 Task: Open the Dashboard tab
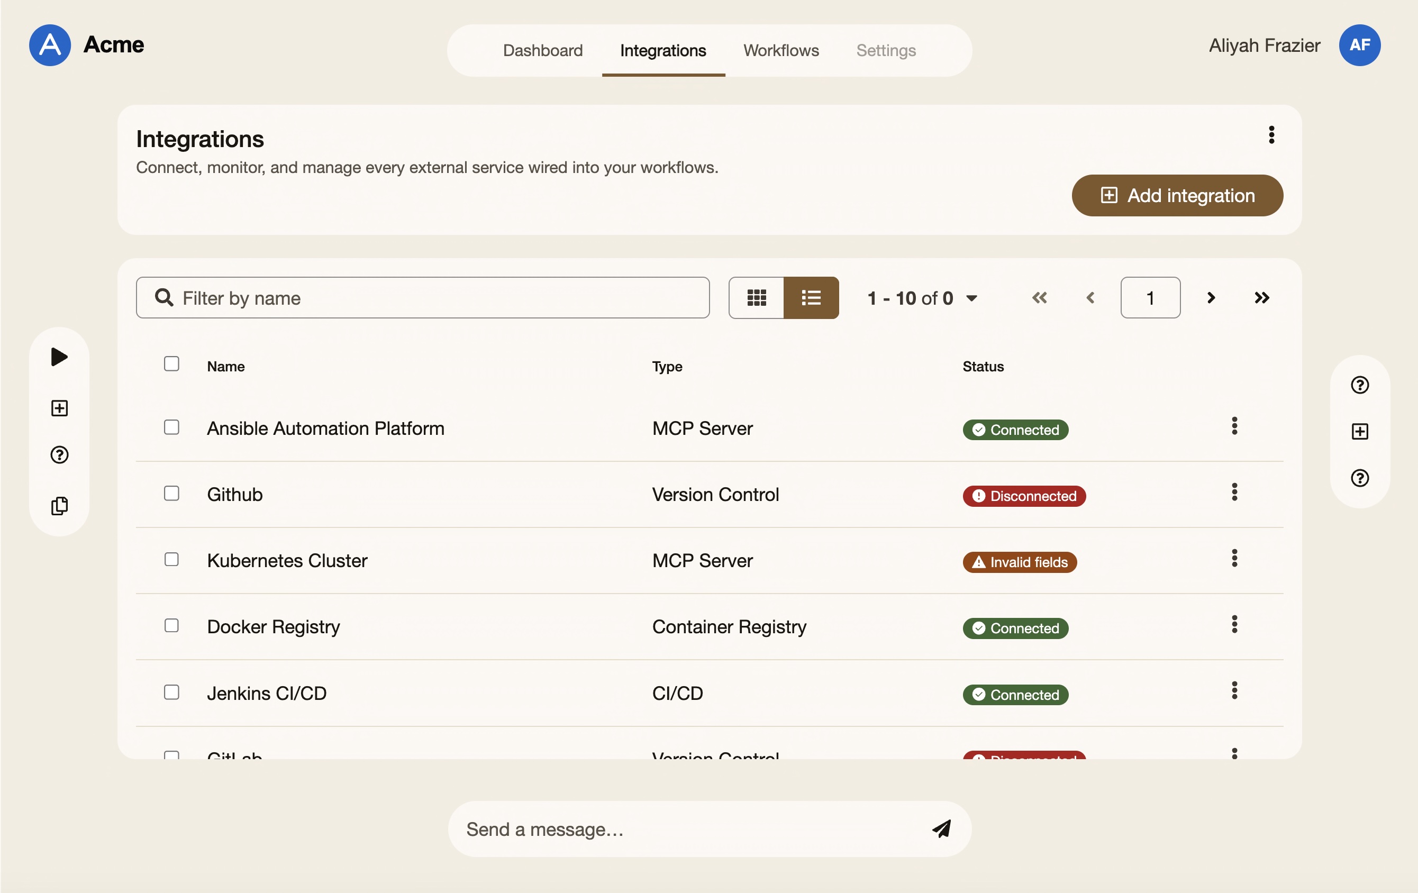(542, 51)
